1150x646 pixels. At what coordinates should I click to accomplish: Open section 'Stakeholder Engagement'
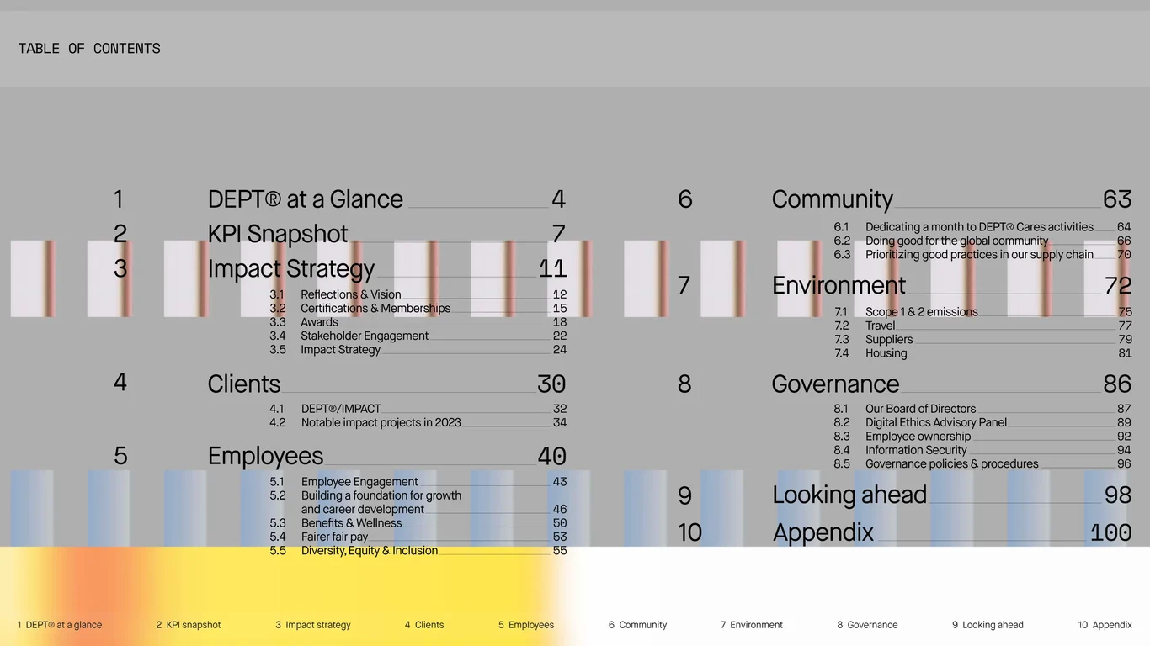pos(365,336)
